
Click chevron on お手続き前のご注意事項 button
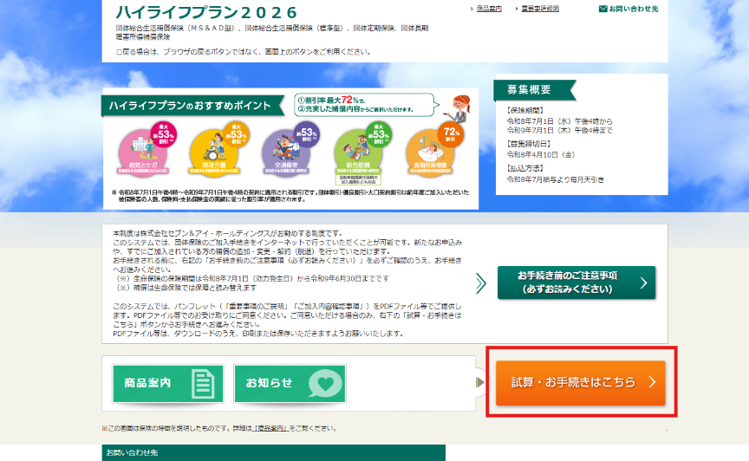(x=642, y=282)
